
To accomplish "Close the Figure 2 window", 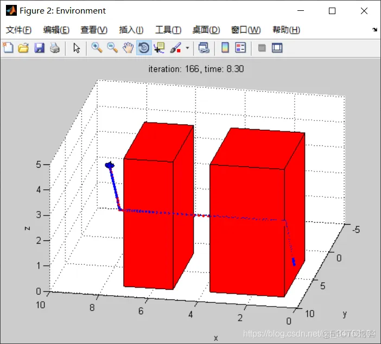I will (364, 11).
